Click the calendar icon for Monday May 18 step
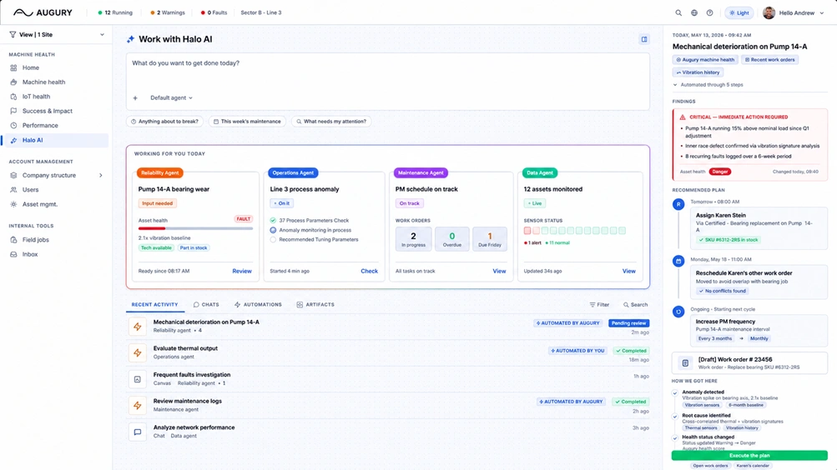 (678, 261)
